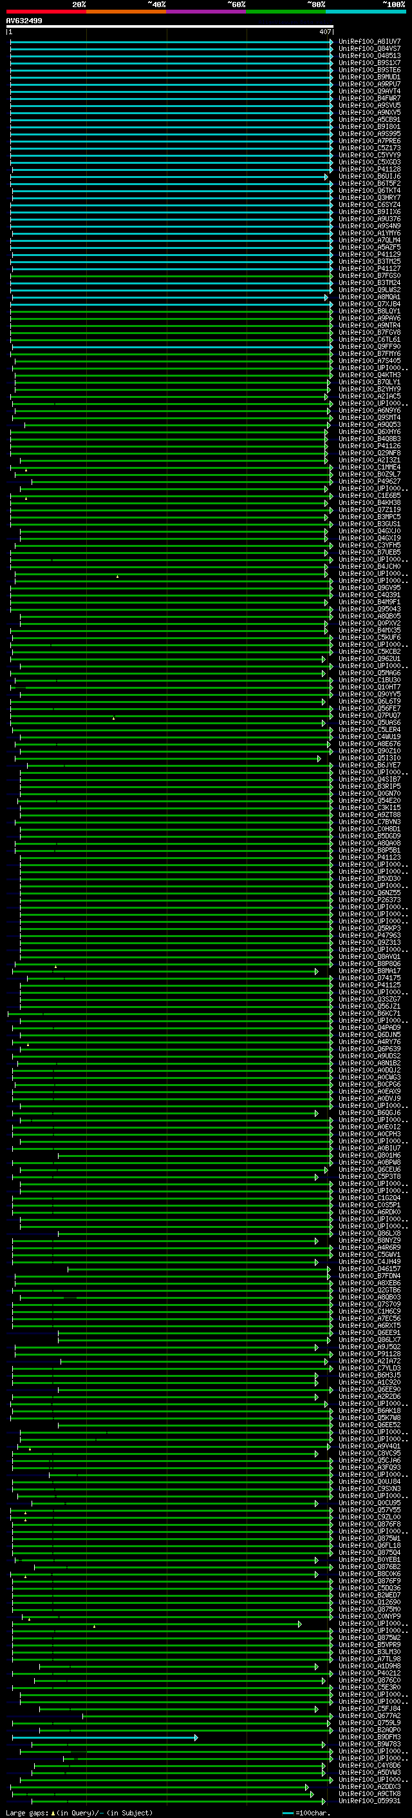Select the UniRef100_B6JYE7 label
Image resolution: width=412 pixels, height=1818 pixels.
[370, 766]
